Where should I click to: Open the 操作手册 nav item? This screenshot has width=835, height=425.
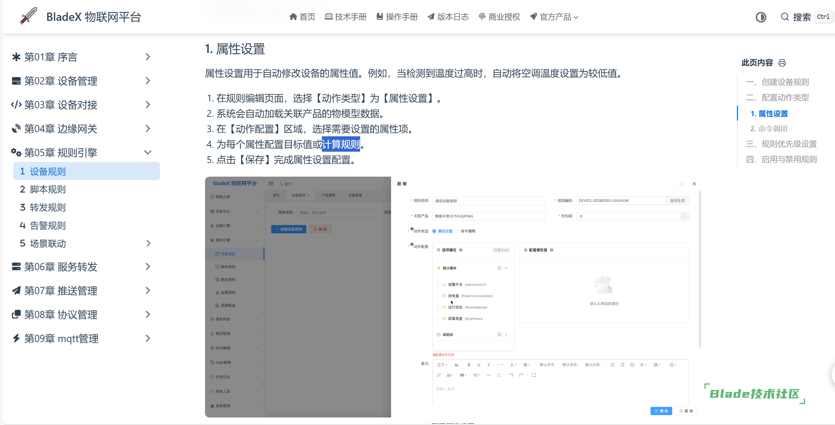(x=397, y=17)
